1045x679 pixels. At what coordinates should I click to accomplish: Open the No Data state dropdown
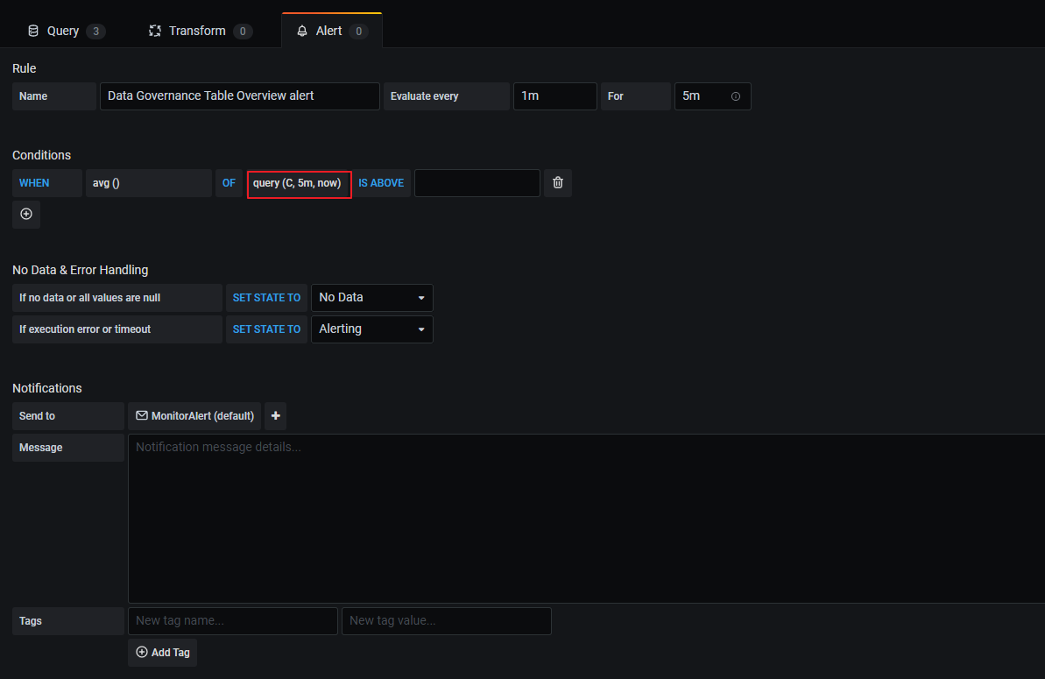(x=371, y=298)
